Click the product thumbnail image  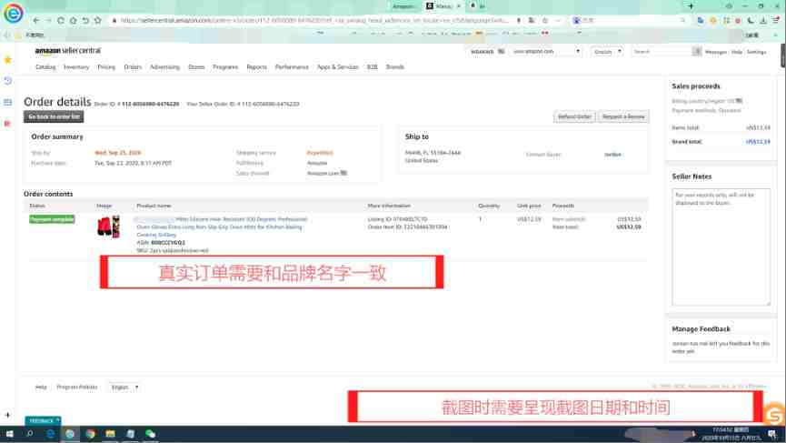pos(108,227)
